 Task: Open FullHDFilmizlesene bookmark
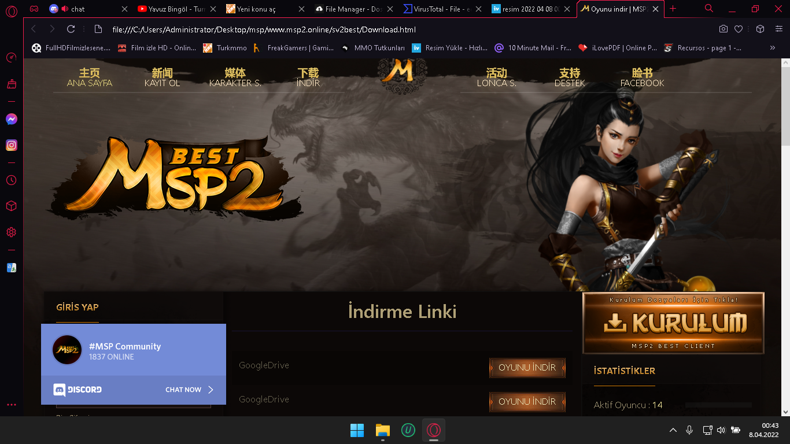click(71, 48)
